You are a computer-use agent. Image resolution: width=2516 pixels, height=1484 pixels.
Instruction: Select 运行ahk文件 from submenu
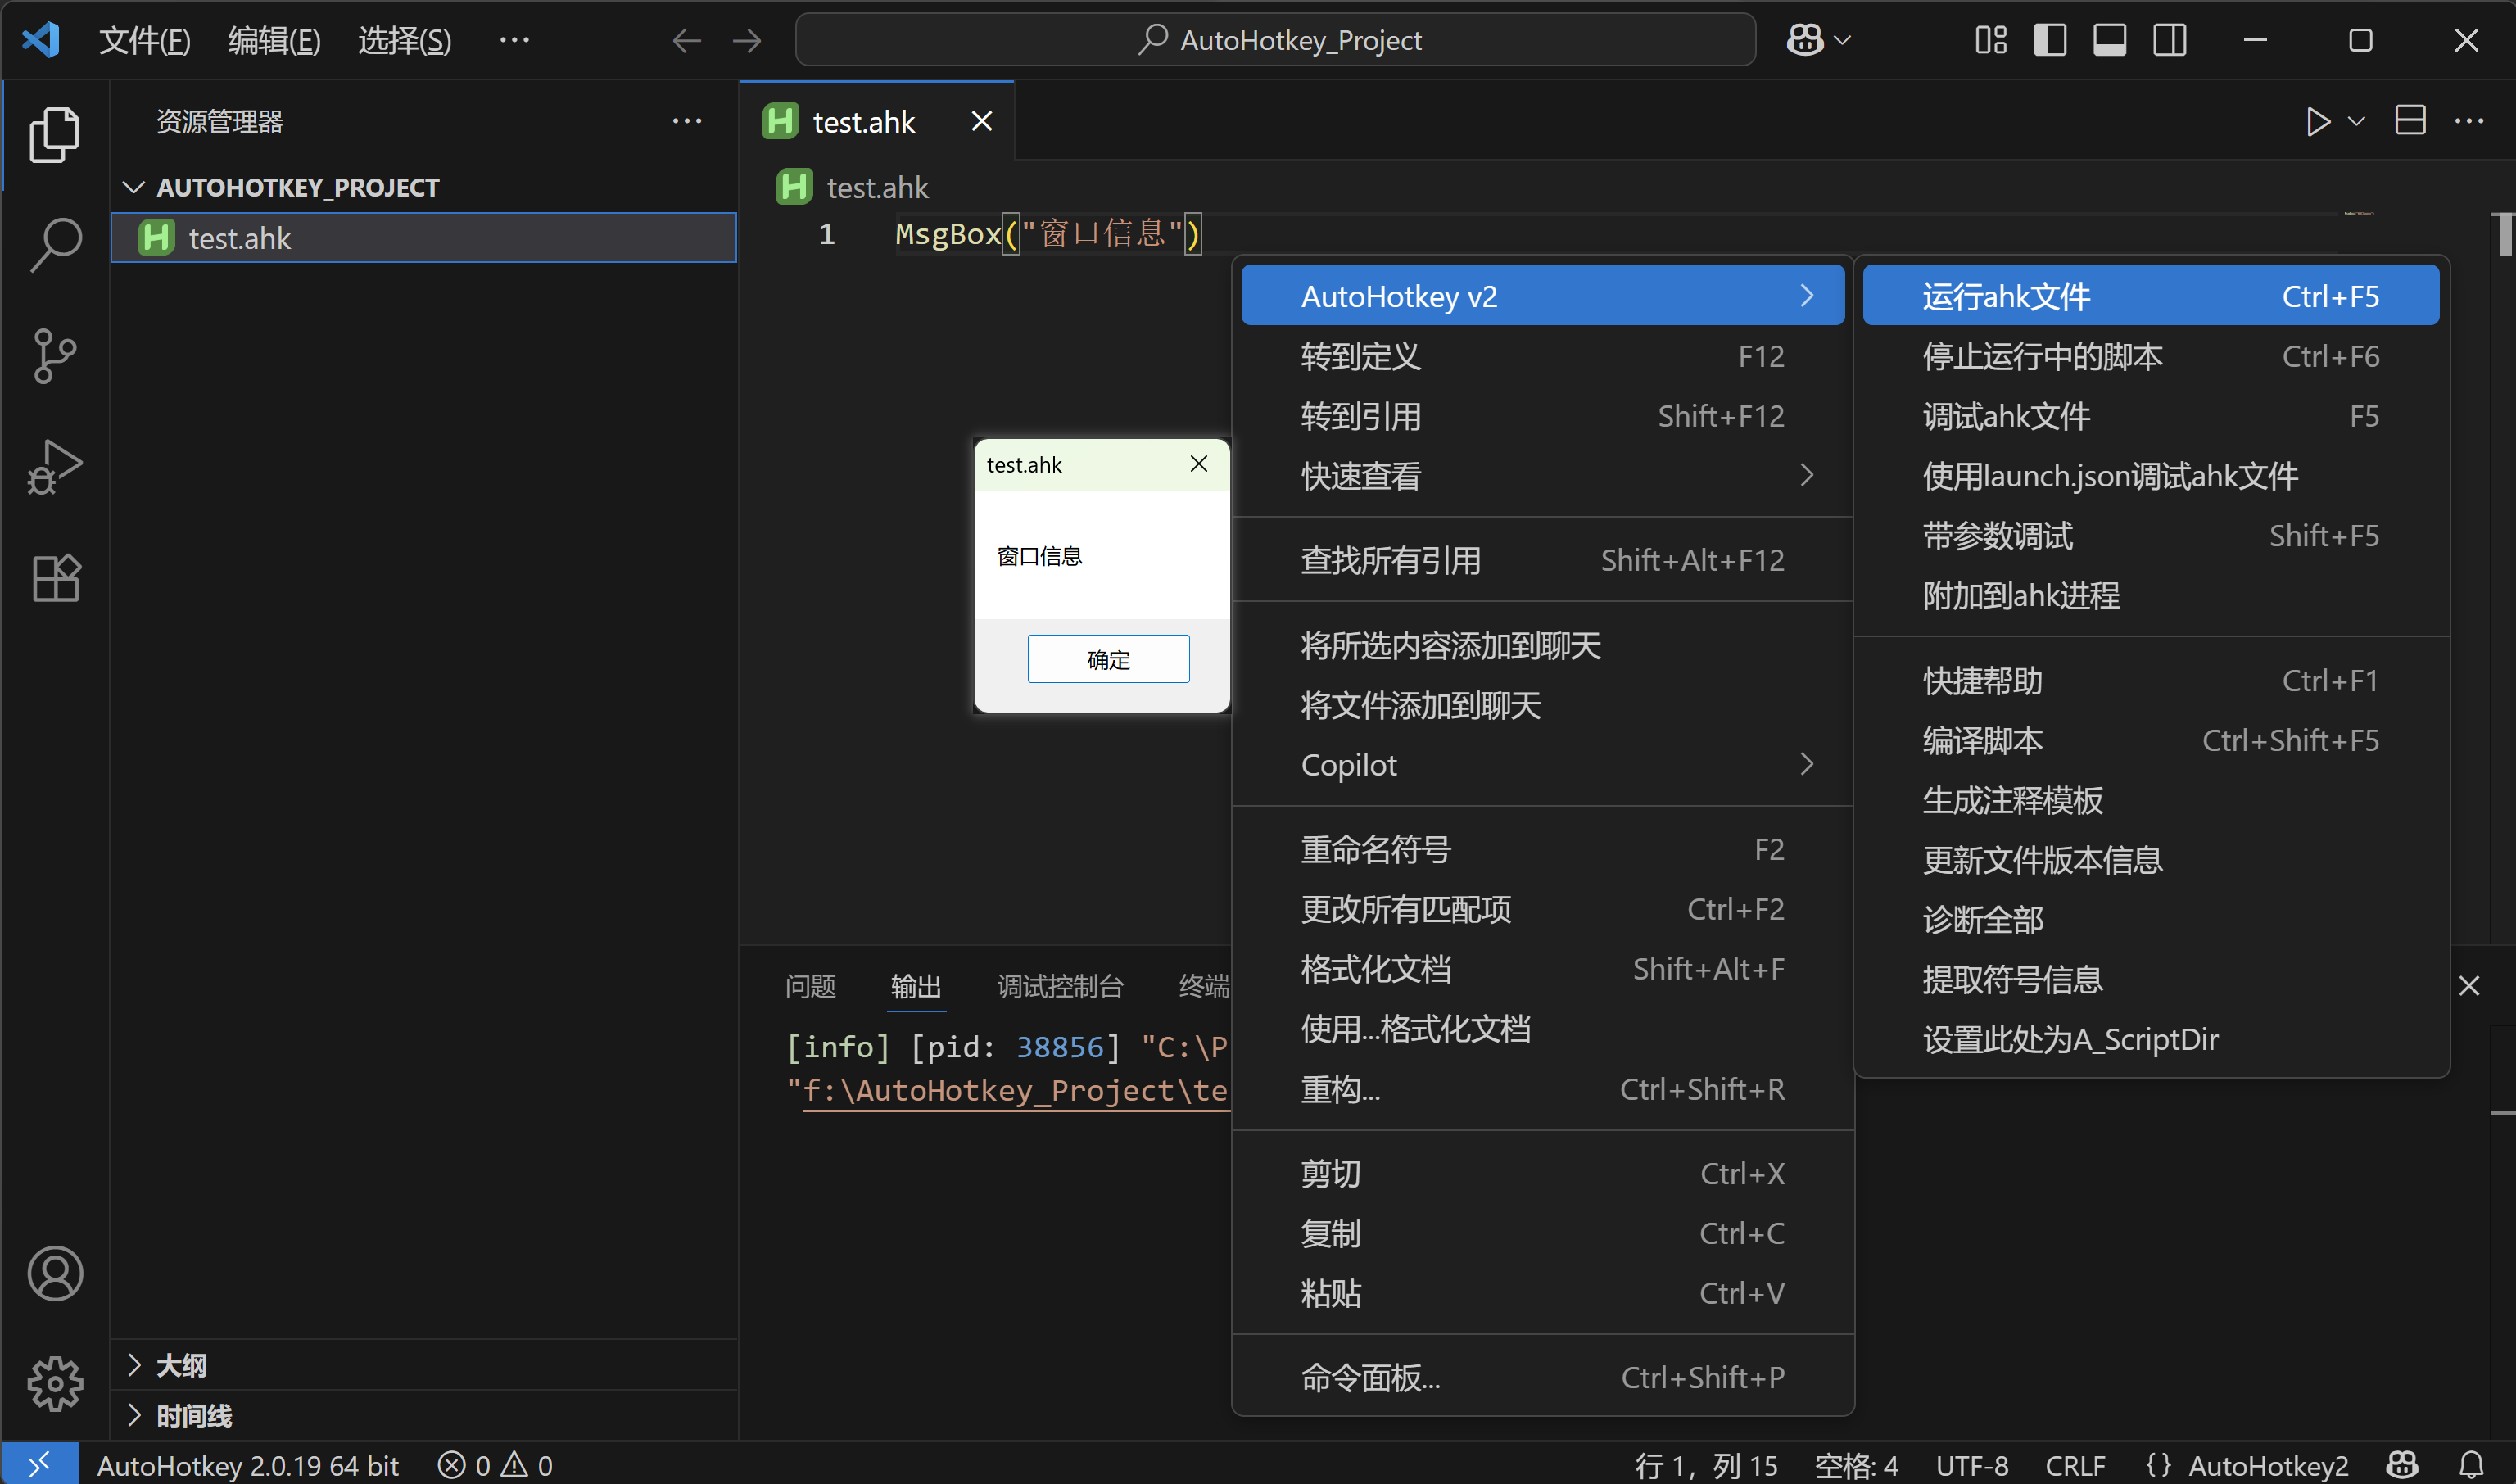(2150, 296)
